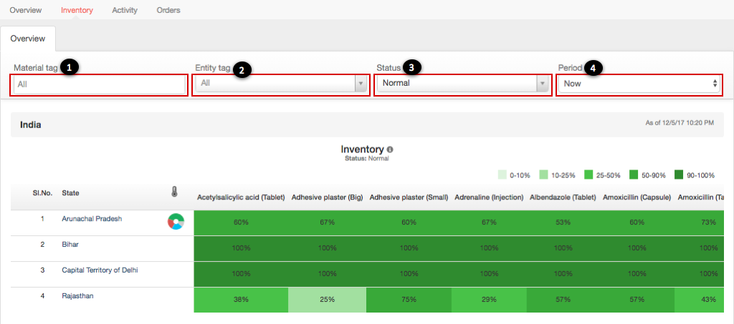Click Arunachal Pradesh 53% Albendazole cell

563,222
